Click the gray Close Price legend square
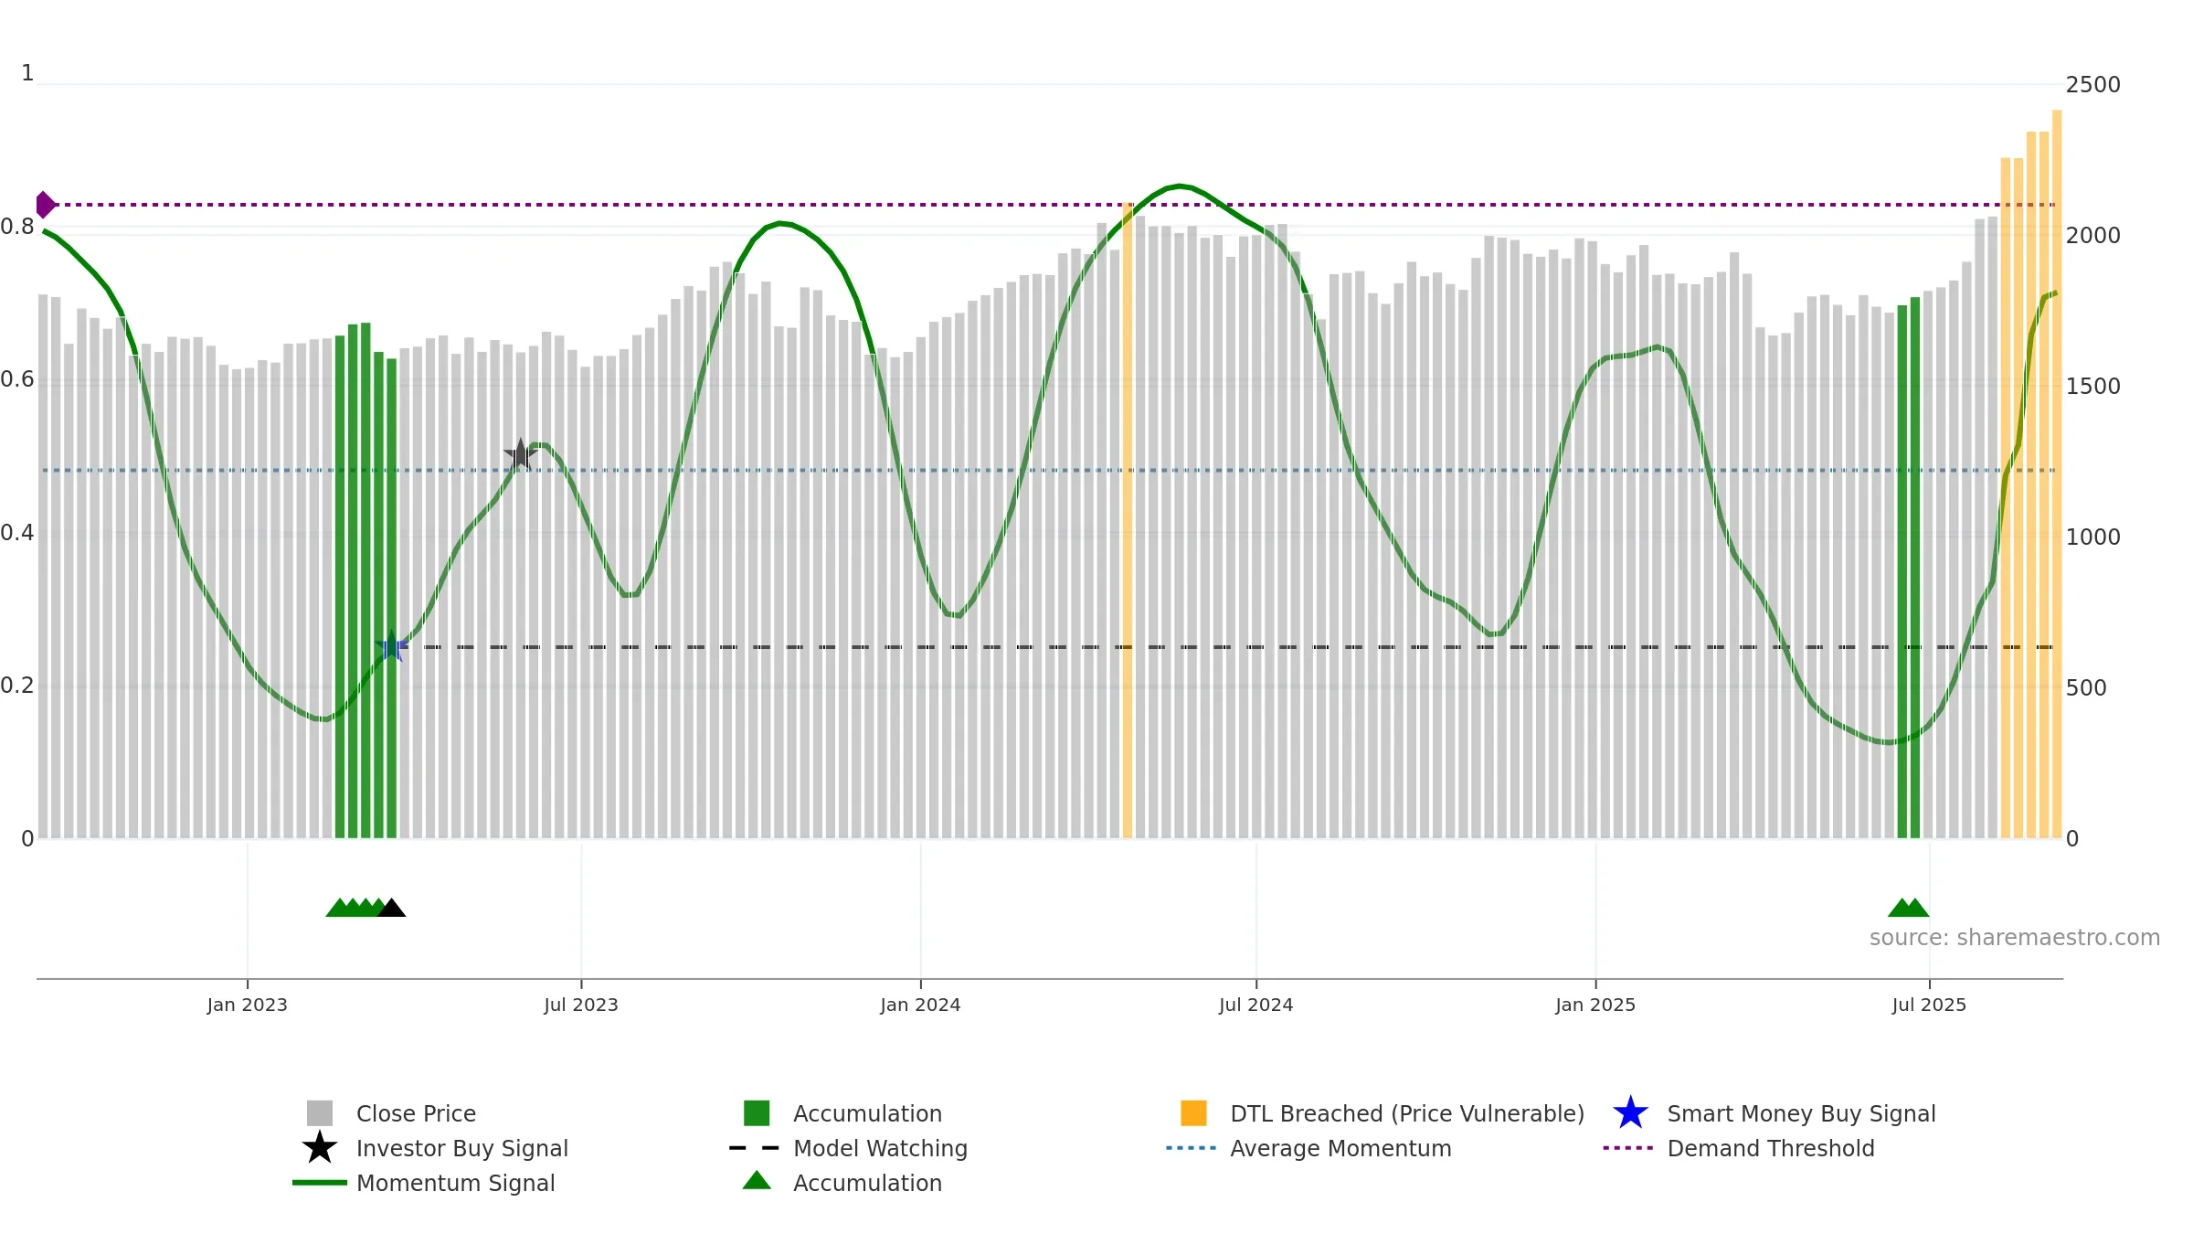The width and height of the screenshot is (2193, 1234). 320,1113
